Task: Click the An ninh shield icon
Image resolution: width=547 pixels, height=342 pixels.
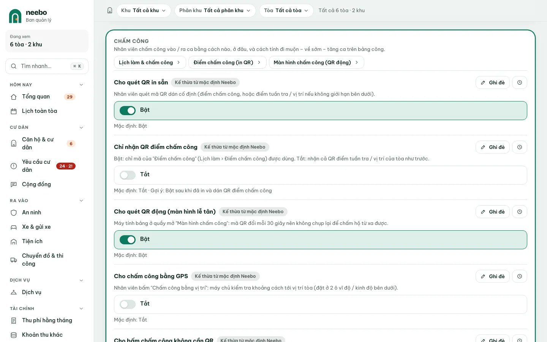Action: (x=14, y=213)
